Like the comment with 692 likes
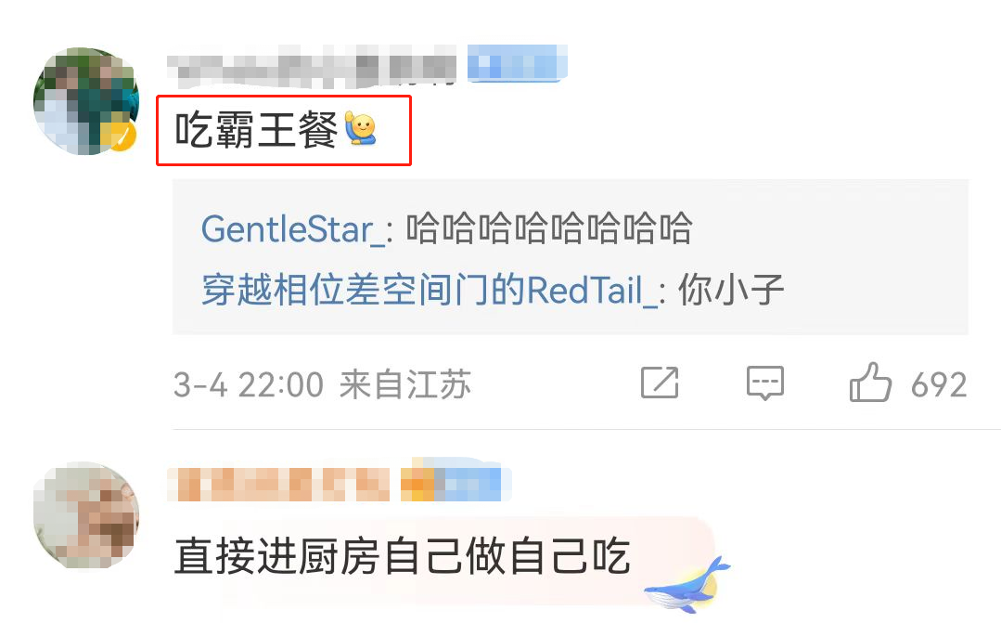The image size is (1001, 623). pos(870,383)
